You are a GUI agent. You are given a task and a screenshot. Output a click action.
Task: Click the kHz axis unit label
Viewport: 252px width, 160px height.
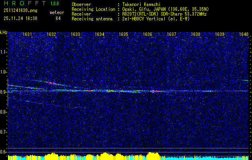[x=4, y=32]
